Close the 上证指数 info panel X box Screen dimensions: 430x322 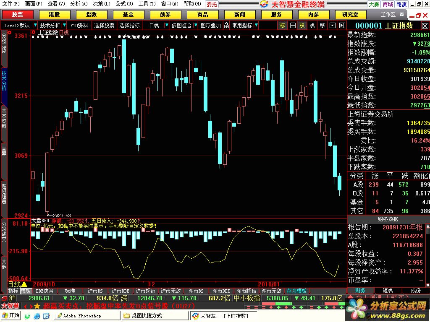point(425,26)
